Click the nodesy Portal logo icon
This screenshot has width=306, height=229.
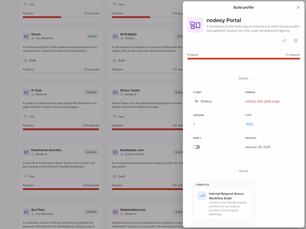pyautogui.click(x=195, y=25)
